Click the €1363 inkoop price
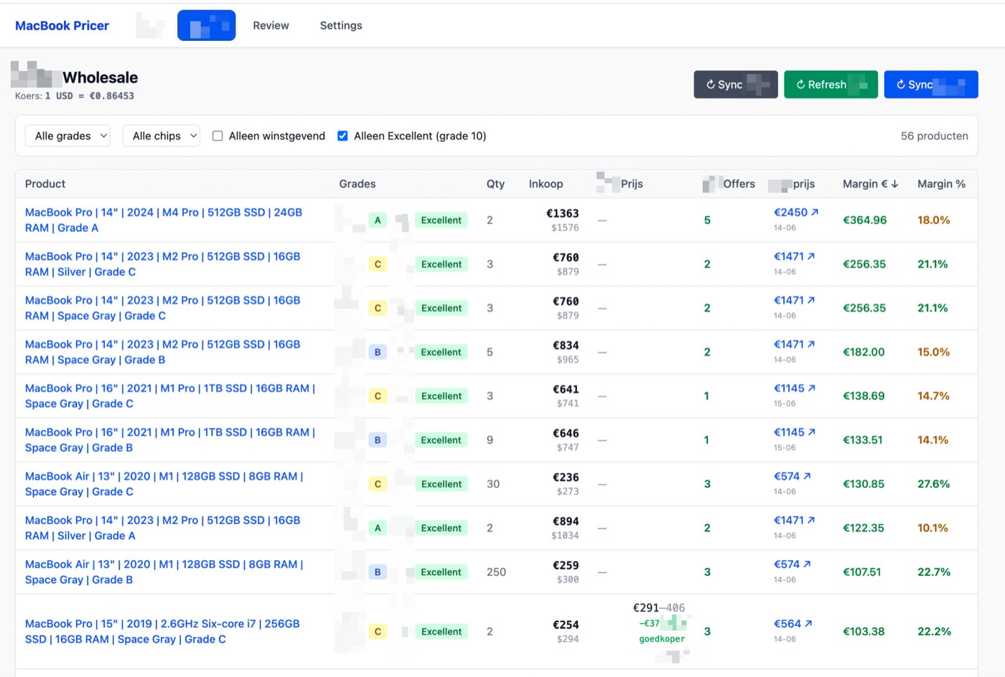Image resolution: width=1005 pixels, height=677 pixels. pyautogui.click(x=562, y=213)
